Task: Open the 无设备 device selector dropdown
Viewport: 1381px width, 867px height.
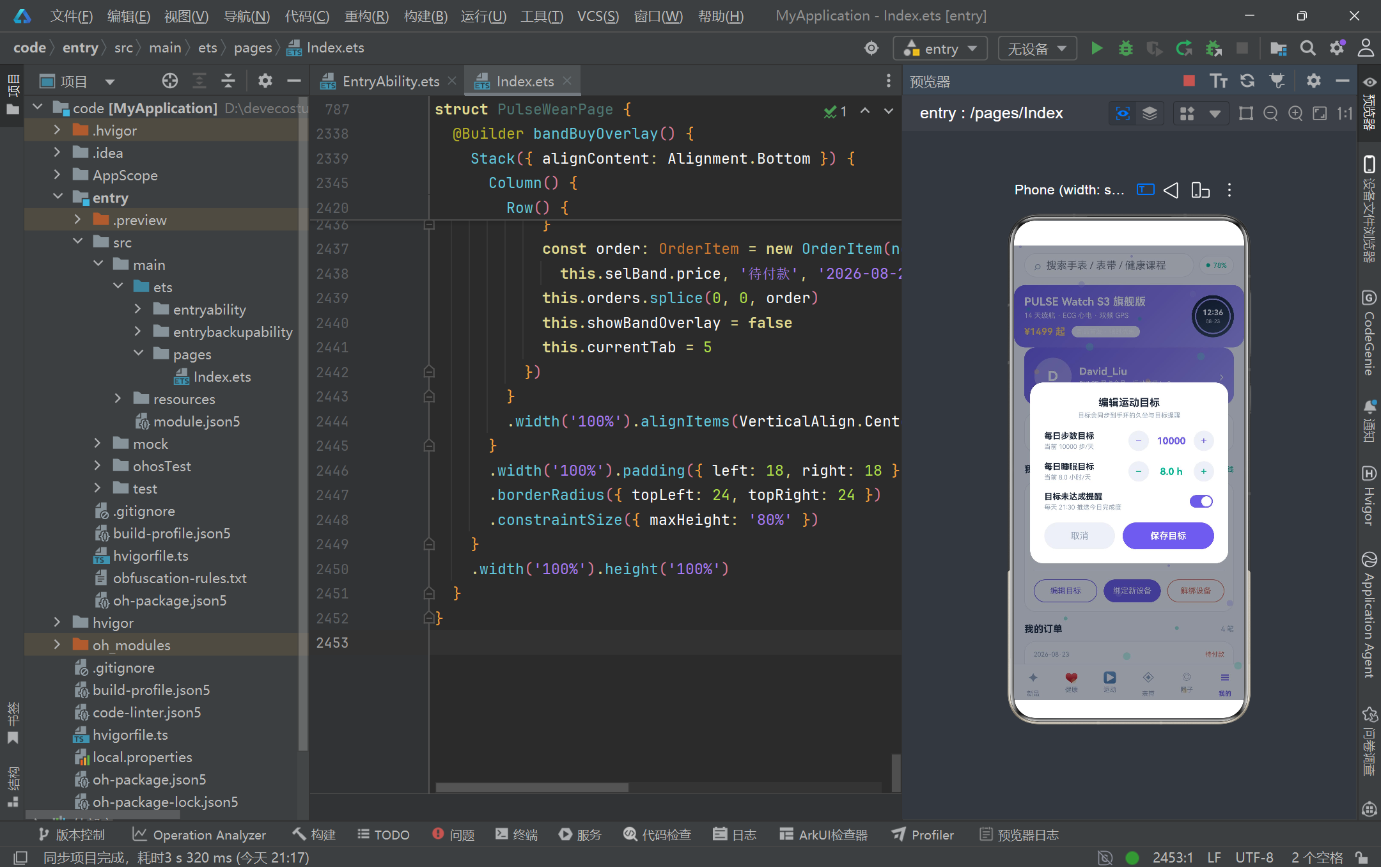Action: pyautogui.click(x=1037, y=49)
